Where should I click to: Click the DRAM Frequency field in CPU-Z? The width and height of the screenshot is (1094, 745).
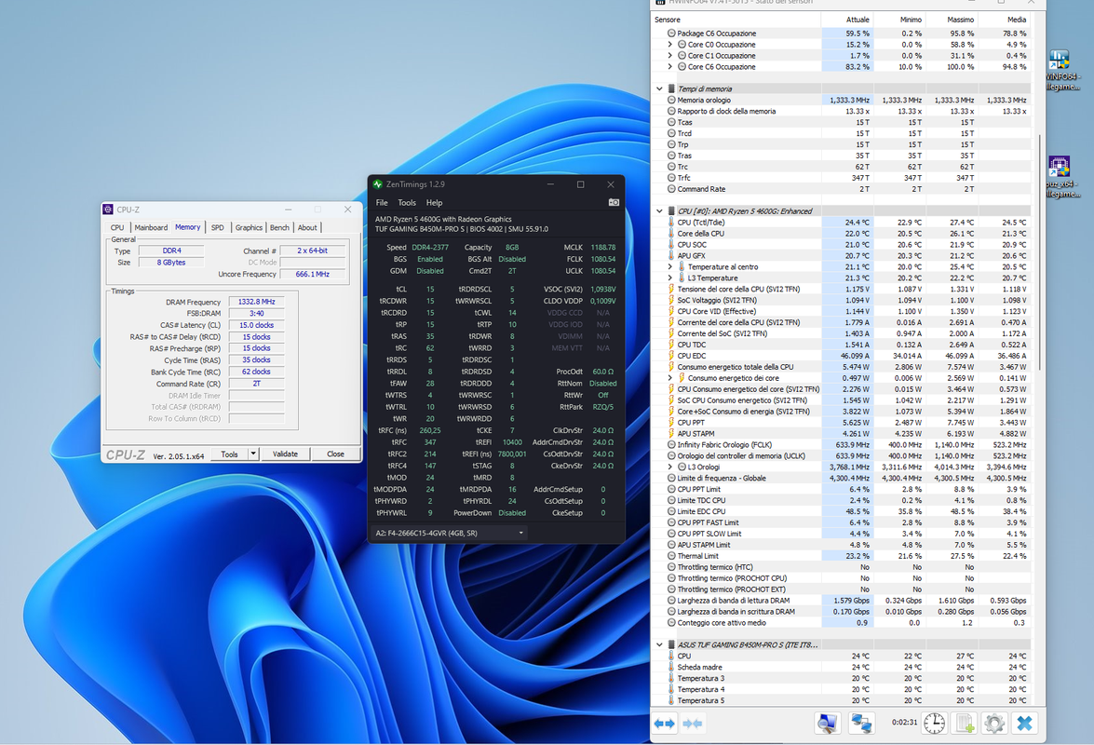coord(256,302)
